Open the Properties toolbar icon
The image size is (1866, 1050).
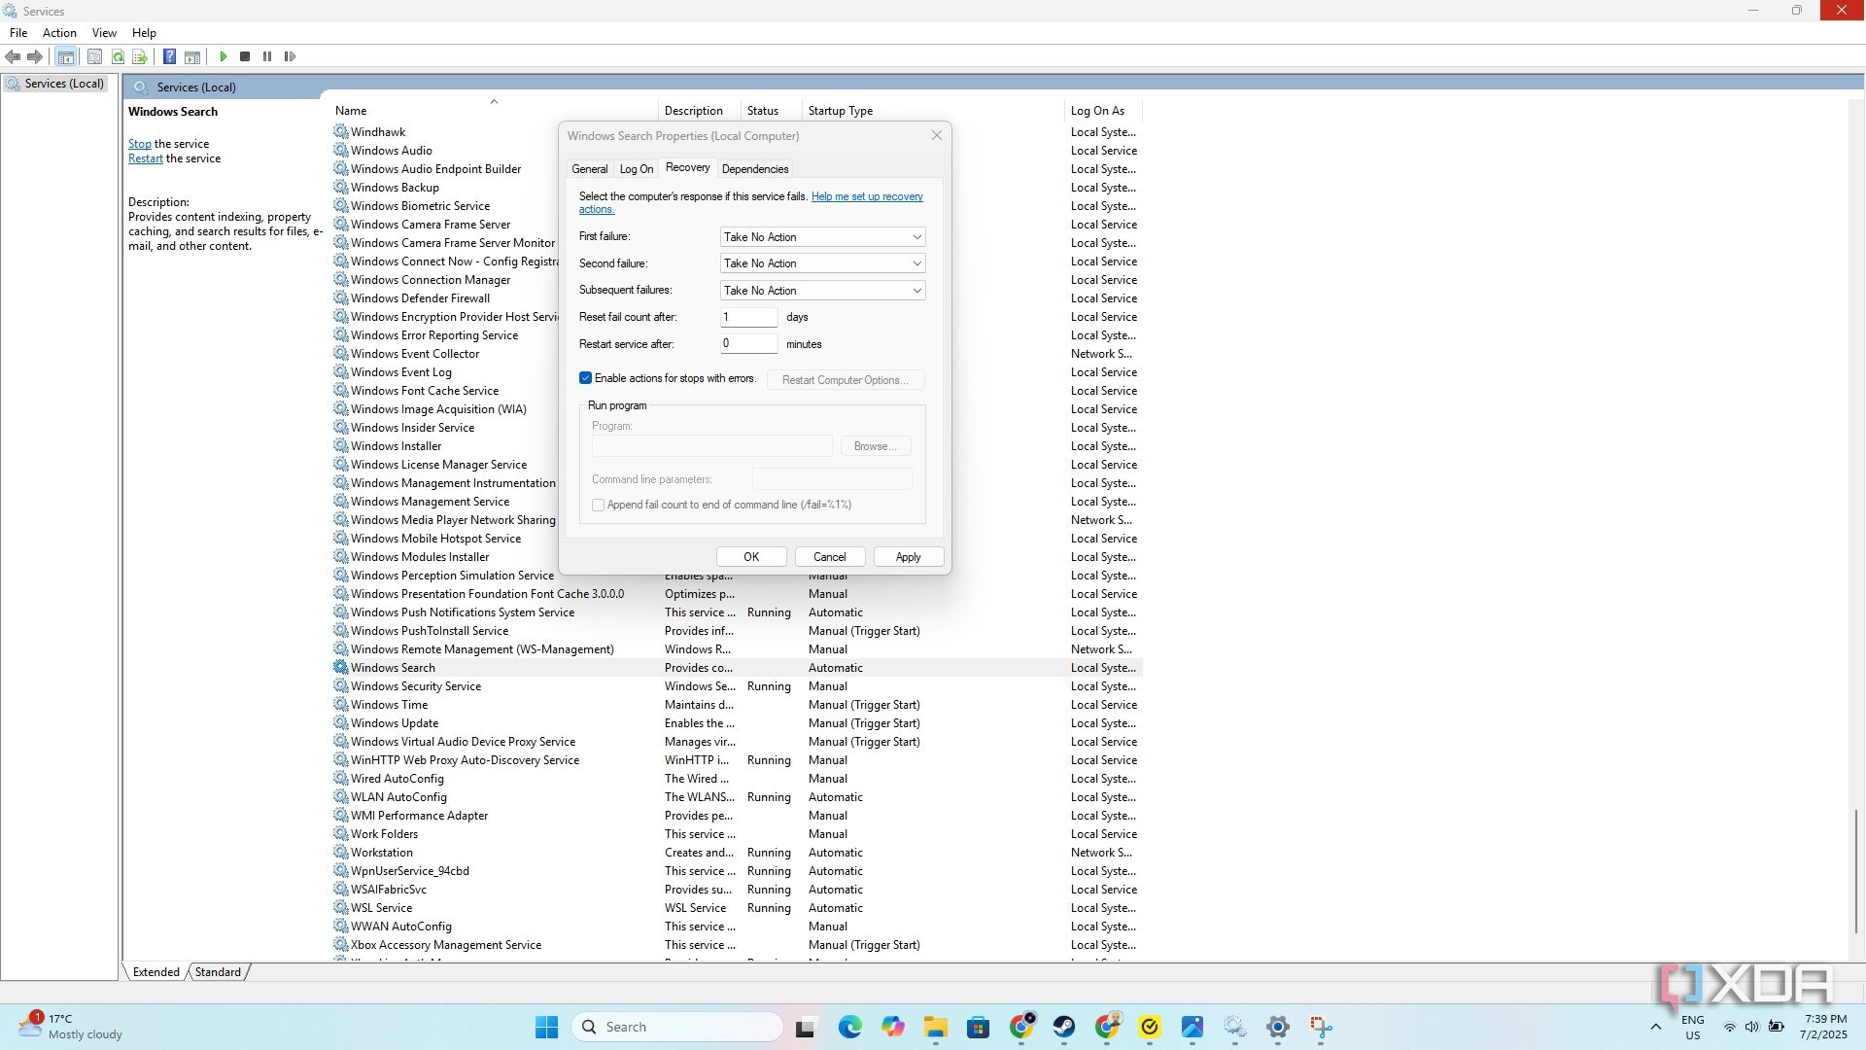point(94,56)
